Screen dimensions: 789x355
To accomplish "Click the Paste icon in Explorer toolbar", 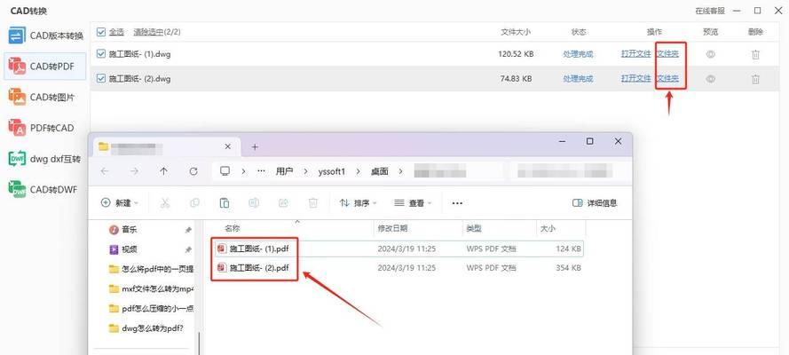I will (x=224, y=203).
